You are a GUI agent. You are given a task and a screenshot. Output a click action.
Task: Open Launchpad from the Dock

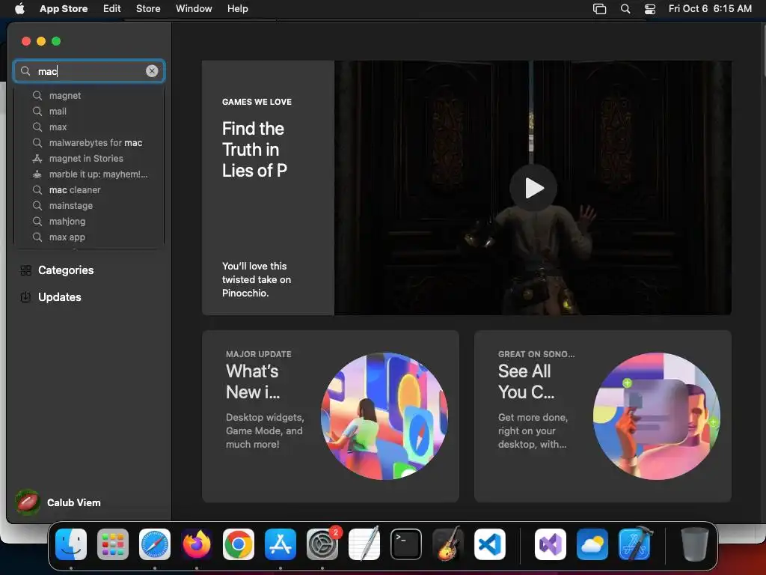pyautogui.click(x=113, y=544)
